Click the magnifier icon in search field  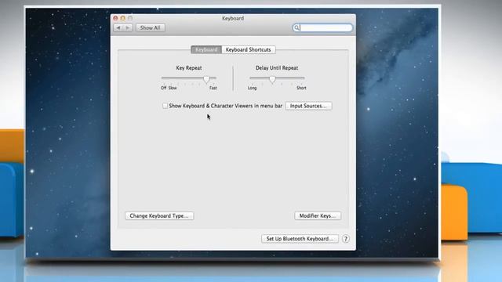[296, 28]
